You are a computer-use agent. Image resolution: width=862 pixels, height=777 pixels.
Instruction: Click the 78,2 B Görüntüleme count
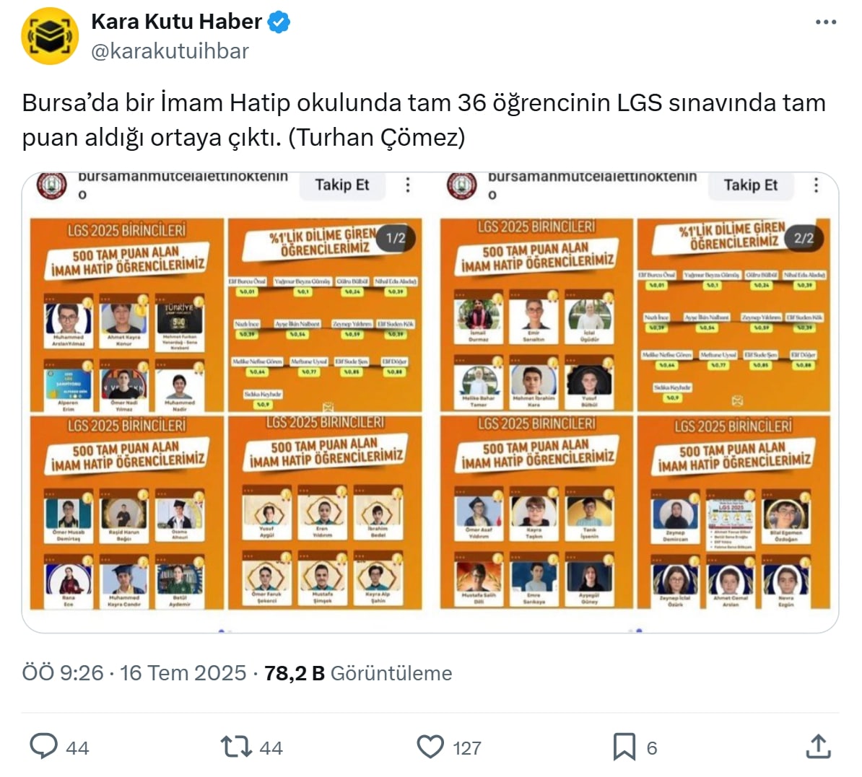pyautogui.click(x=358, y=672)
